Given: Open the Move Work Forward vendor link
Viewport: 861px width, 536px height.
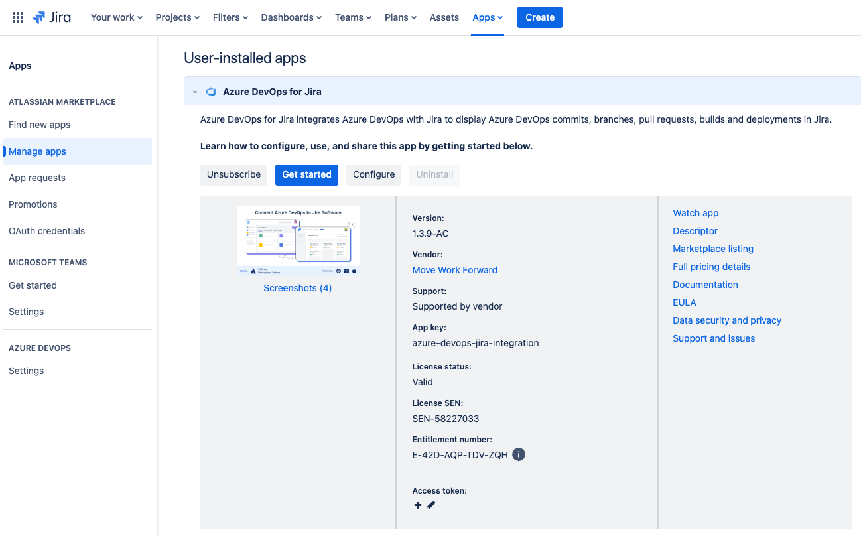Looking at the screenshot, I should pos(454,270).
